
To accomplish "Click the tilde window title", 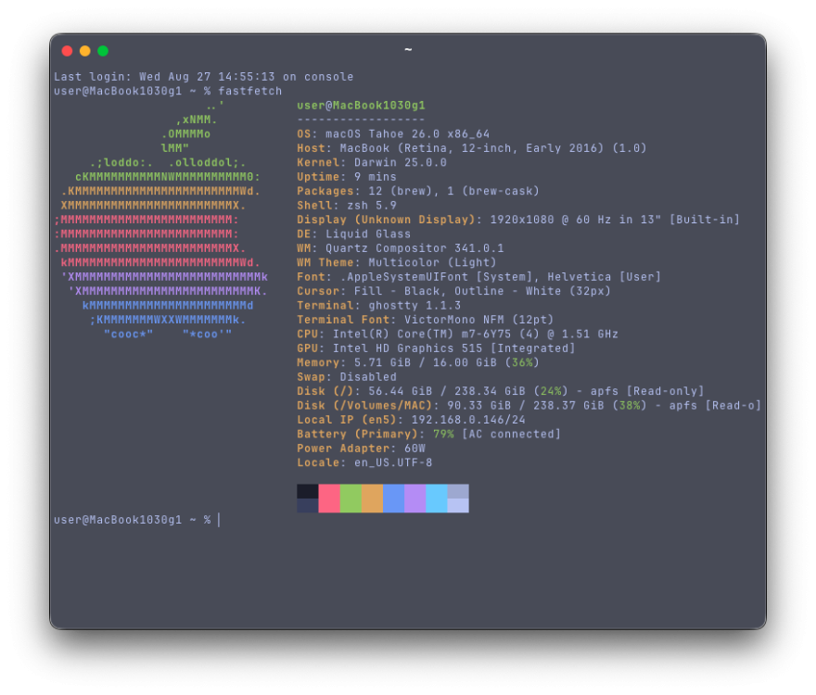I will (x=408, y=50).
